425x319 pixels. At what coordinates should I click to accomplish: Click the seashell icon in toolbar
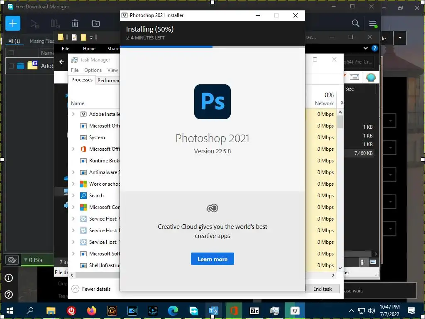click(x=371, y=77)
